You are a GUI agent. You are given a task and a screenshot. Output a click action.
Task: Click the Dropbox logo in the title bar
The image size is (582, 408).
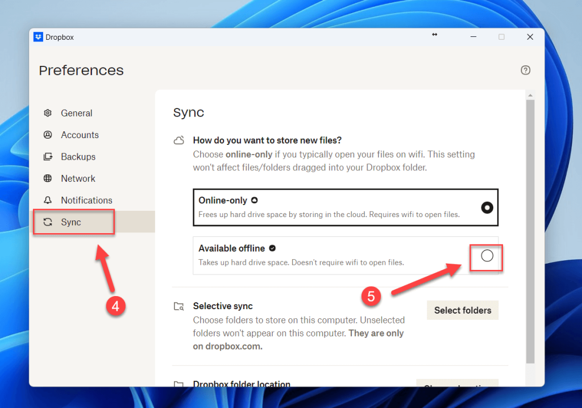point(38,37)
